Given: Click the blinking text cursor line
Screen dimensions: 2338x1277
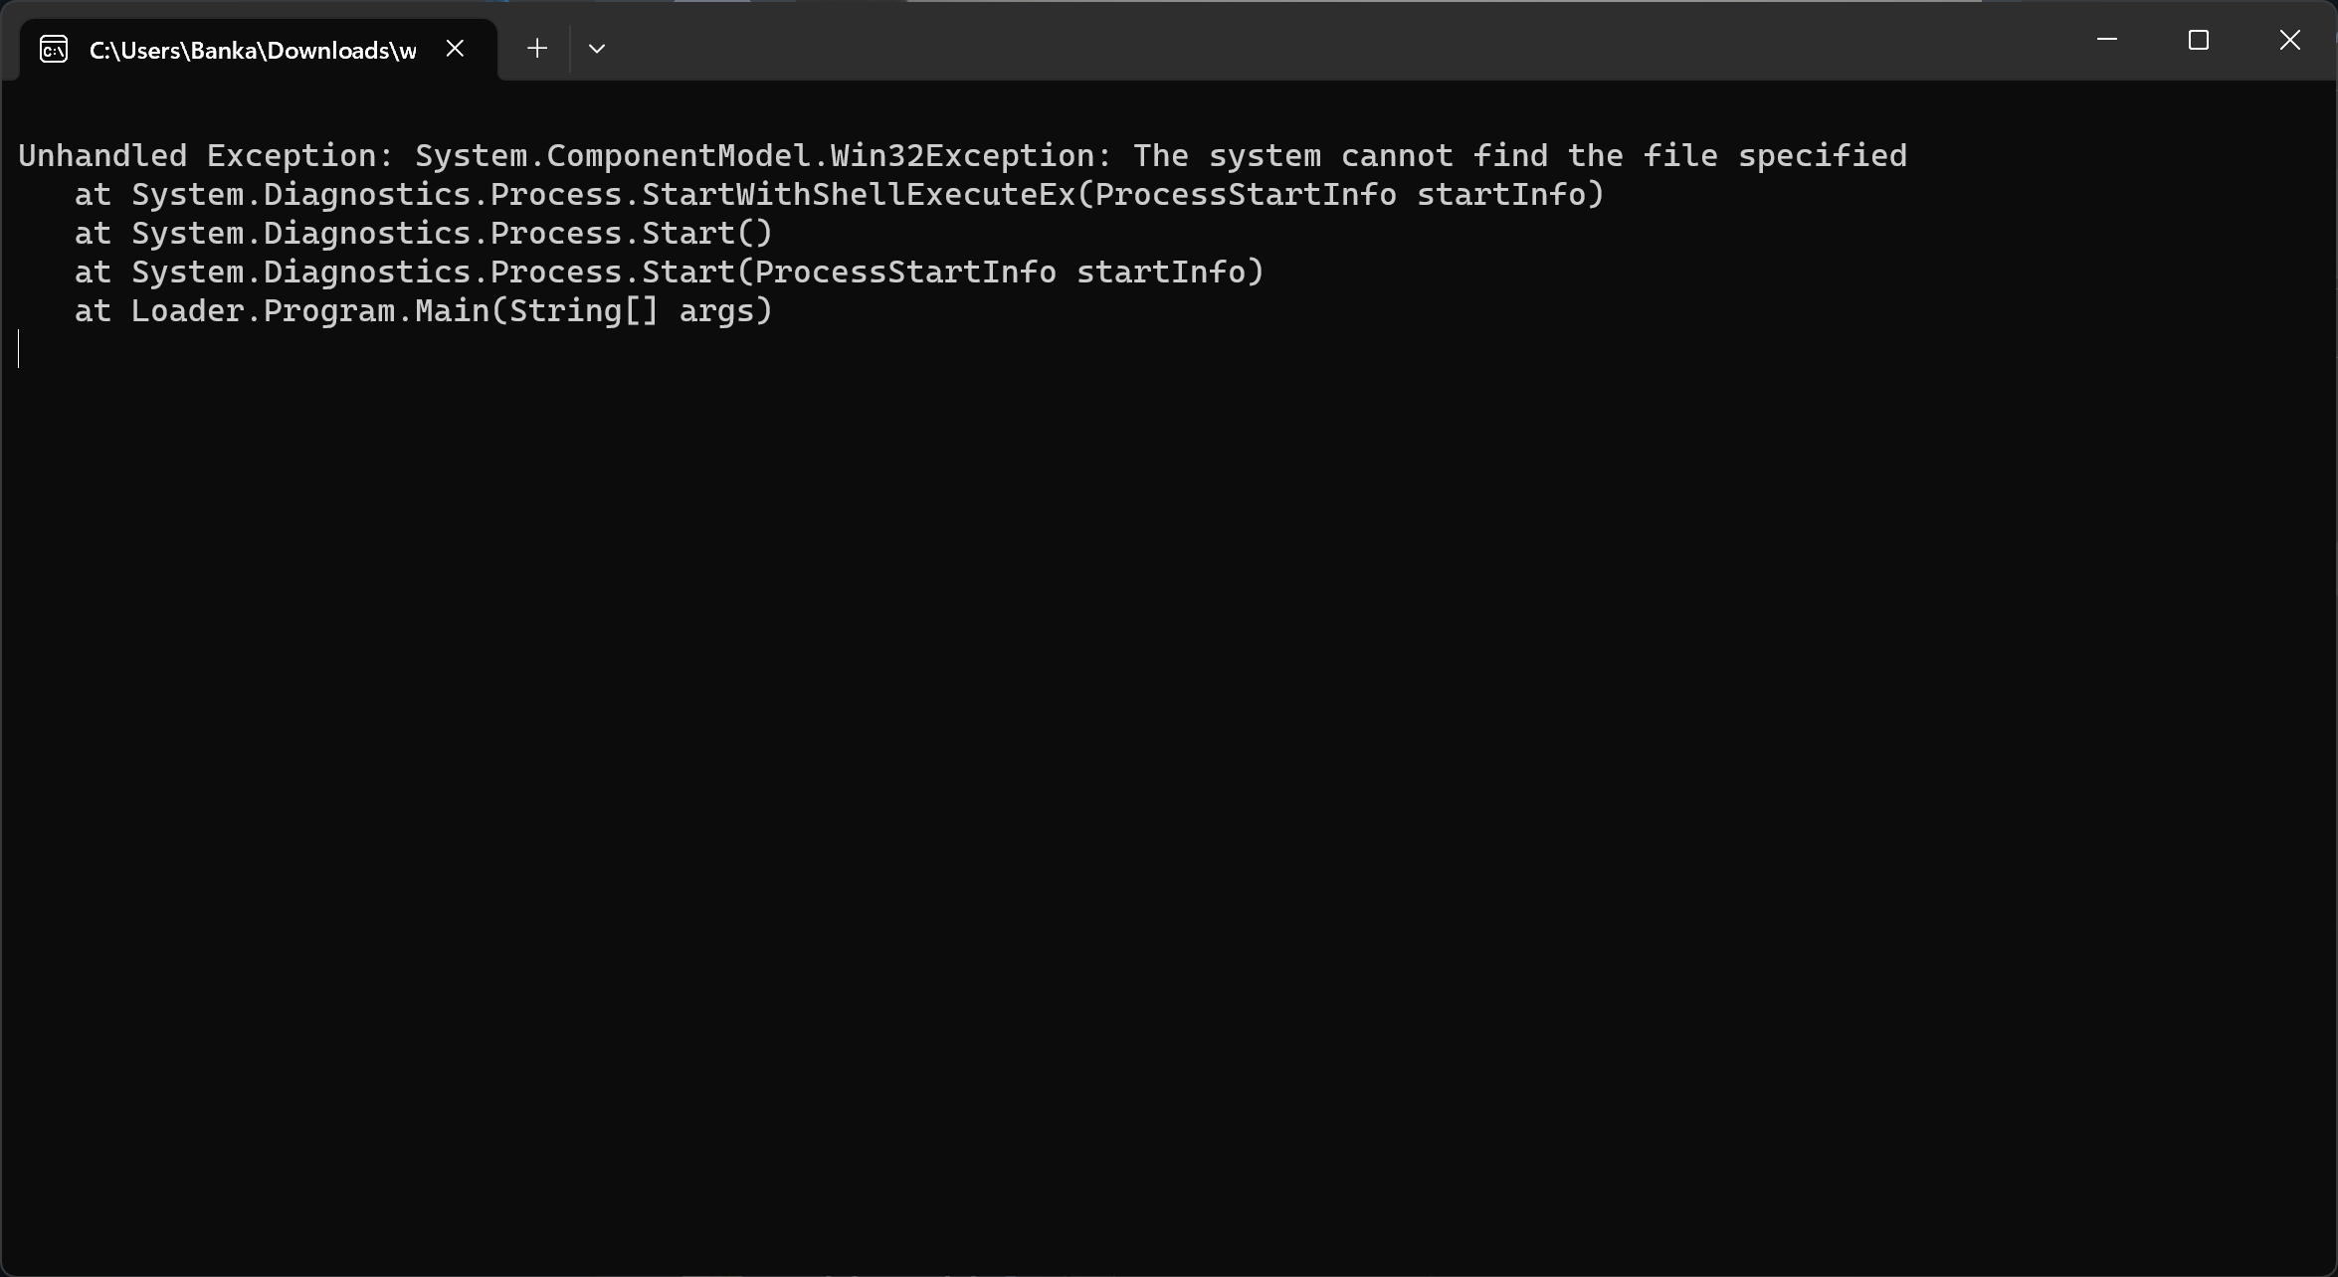Looking at the screenshot, I should coord(19,350).
